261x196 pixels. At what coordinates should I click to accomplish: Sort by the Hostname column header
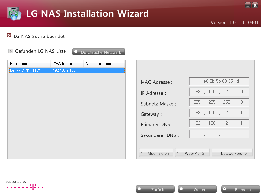pos(29,64)
